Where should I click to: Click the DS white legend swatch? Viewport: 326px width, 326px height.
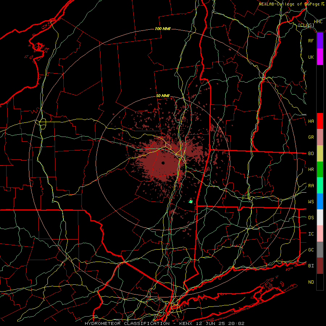point(320,217)
